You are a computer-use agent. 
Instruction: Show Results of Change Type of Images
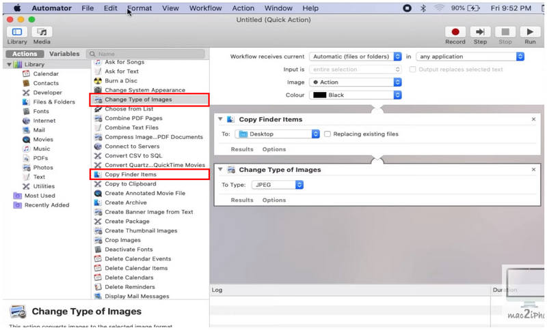pos(242,200)
